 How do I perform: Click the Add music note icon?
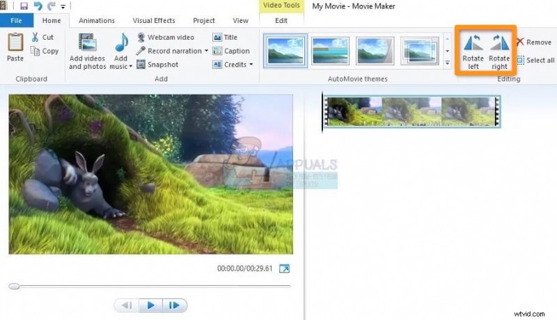121,42
